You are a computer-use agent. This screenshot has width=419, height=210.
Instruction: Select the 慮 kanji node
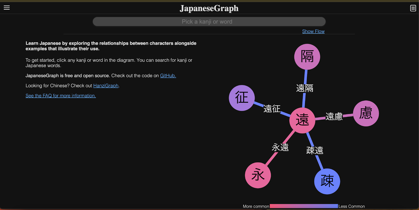coord(366,113)
